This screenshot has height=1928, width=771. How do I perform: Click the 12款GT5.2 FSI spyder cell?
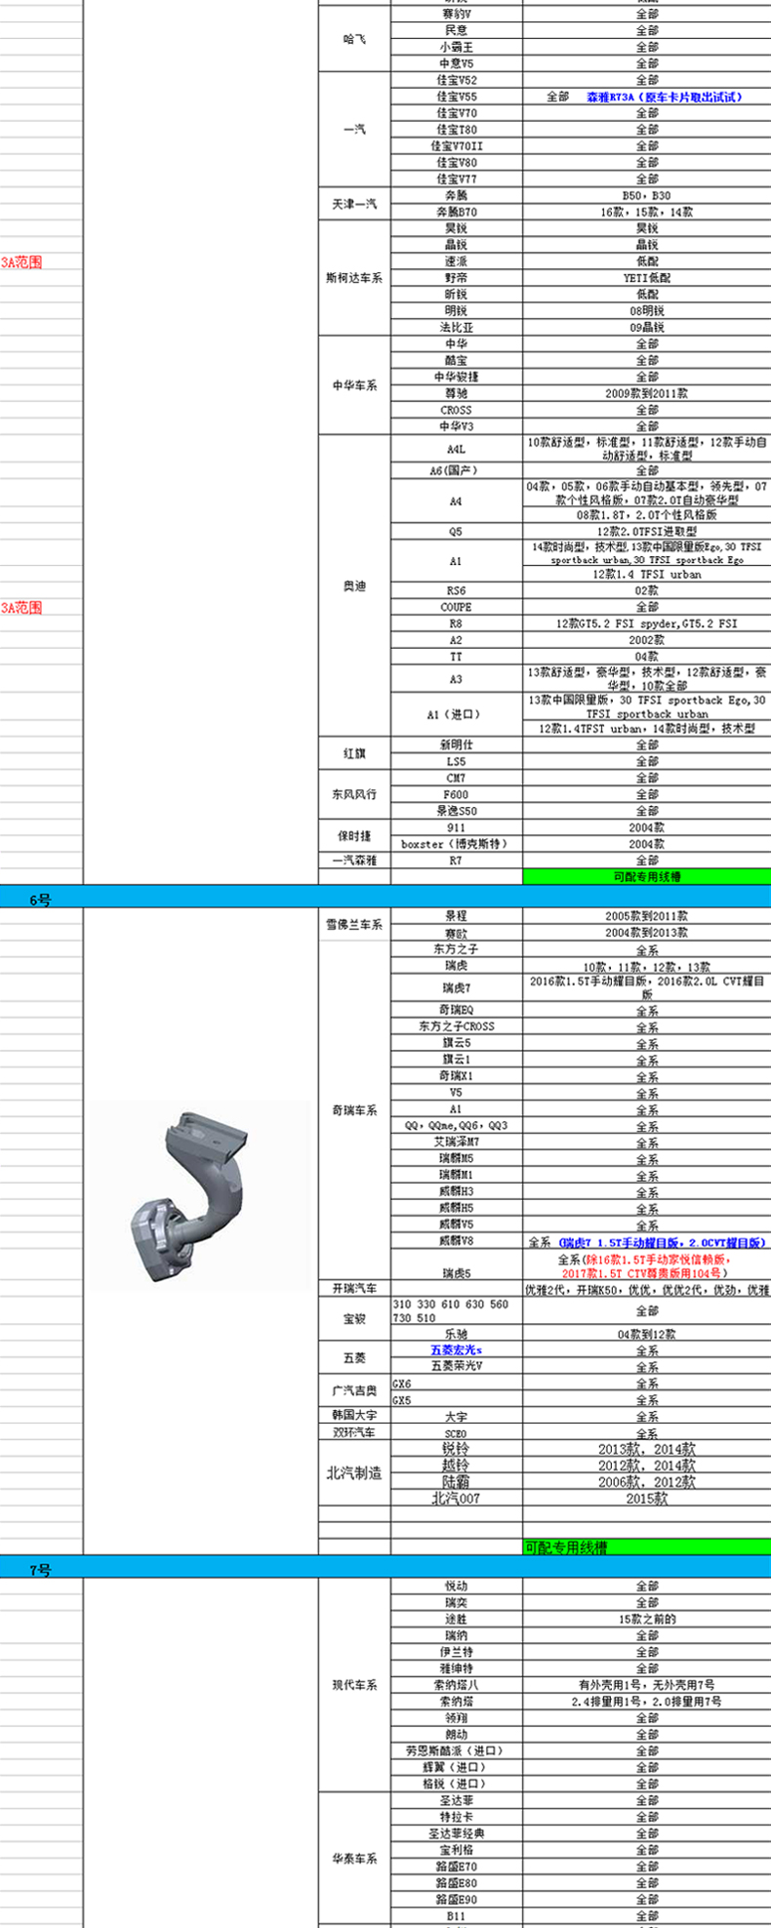[647, 623]
